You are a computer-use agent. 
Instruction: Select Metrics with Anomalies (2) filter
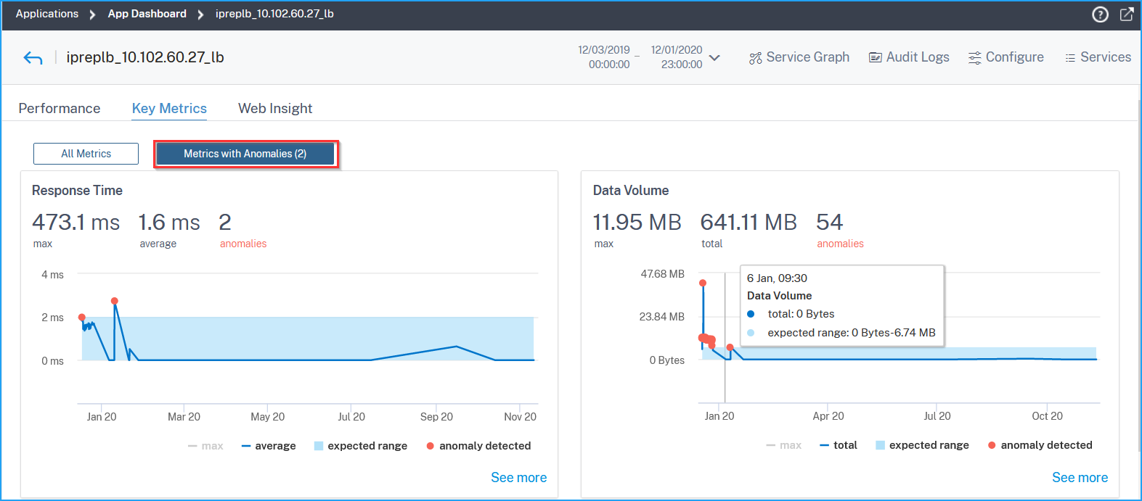coord(245,154)
